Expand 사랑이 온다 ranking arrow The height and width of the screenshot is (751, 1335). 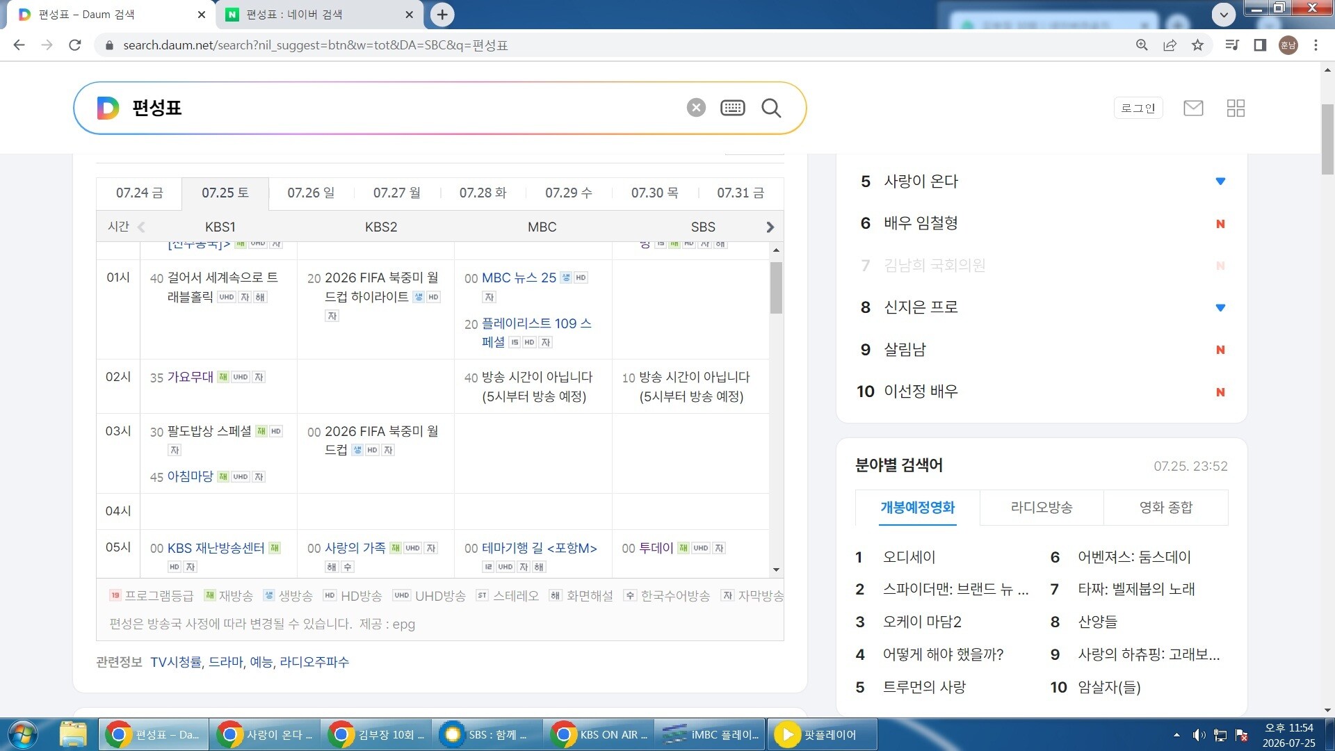pos(1220,181)
